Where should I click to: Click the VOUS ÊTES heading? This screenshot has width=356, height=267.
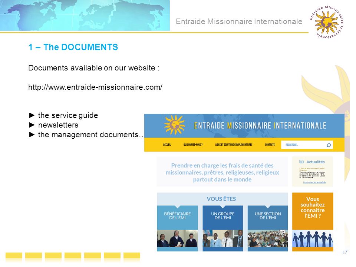(x=221, y=199)
